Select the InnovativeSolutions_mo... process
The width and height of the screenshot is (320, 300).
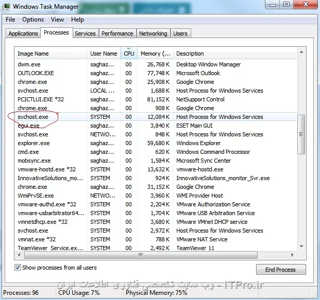point(156,178)
